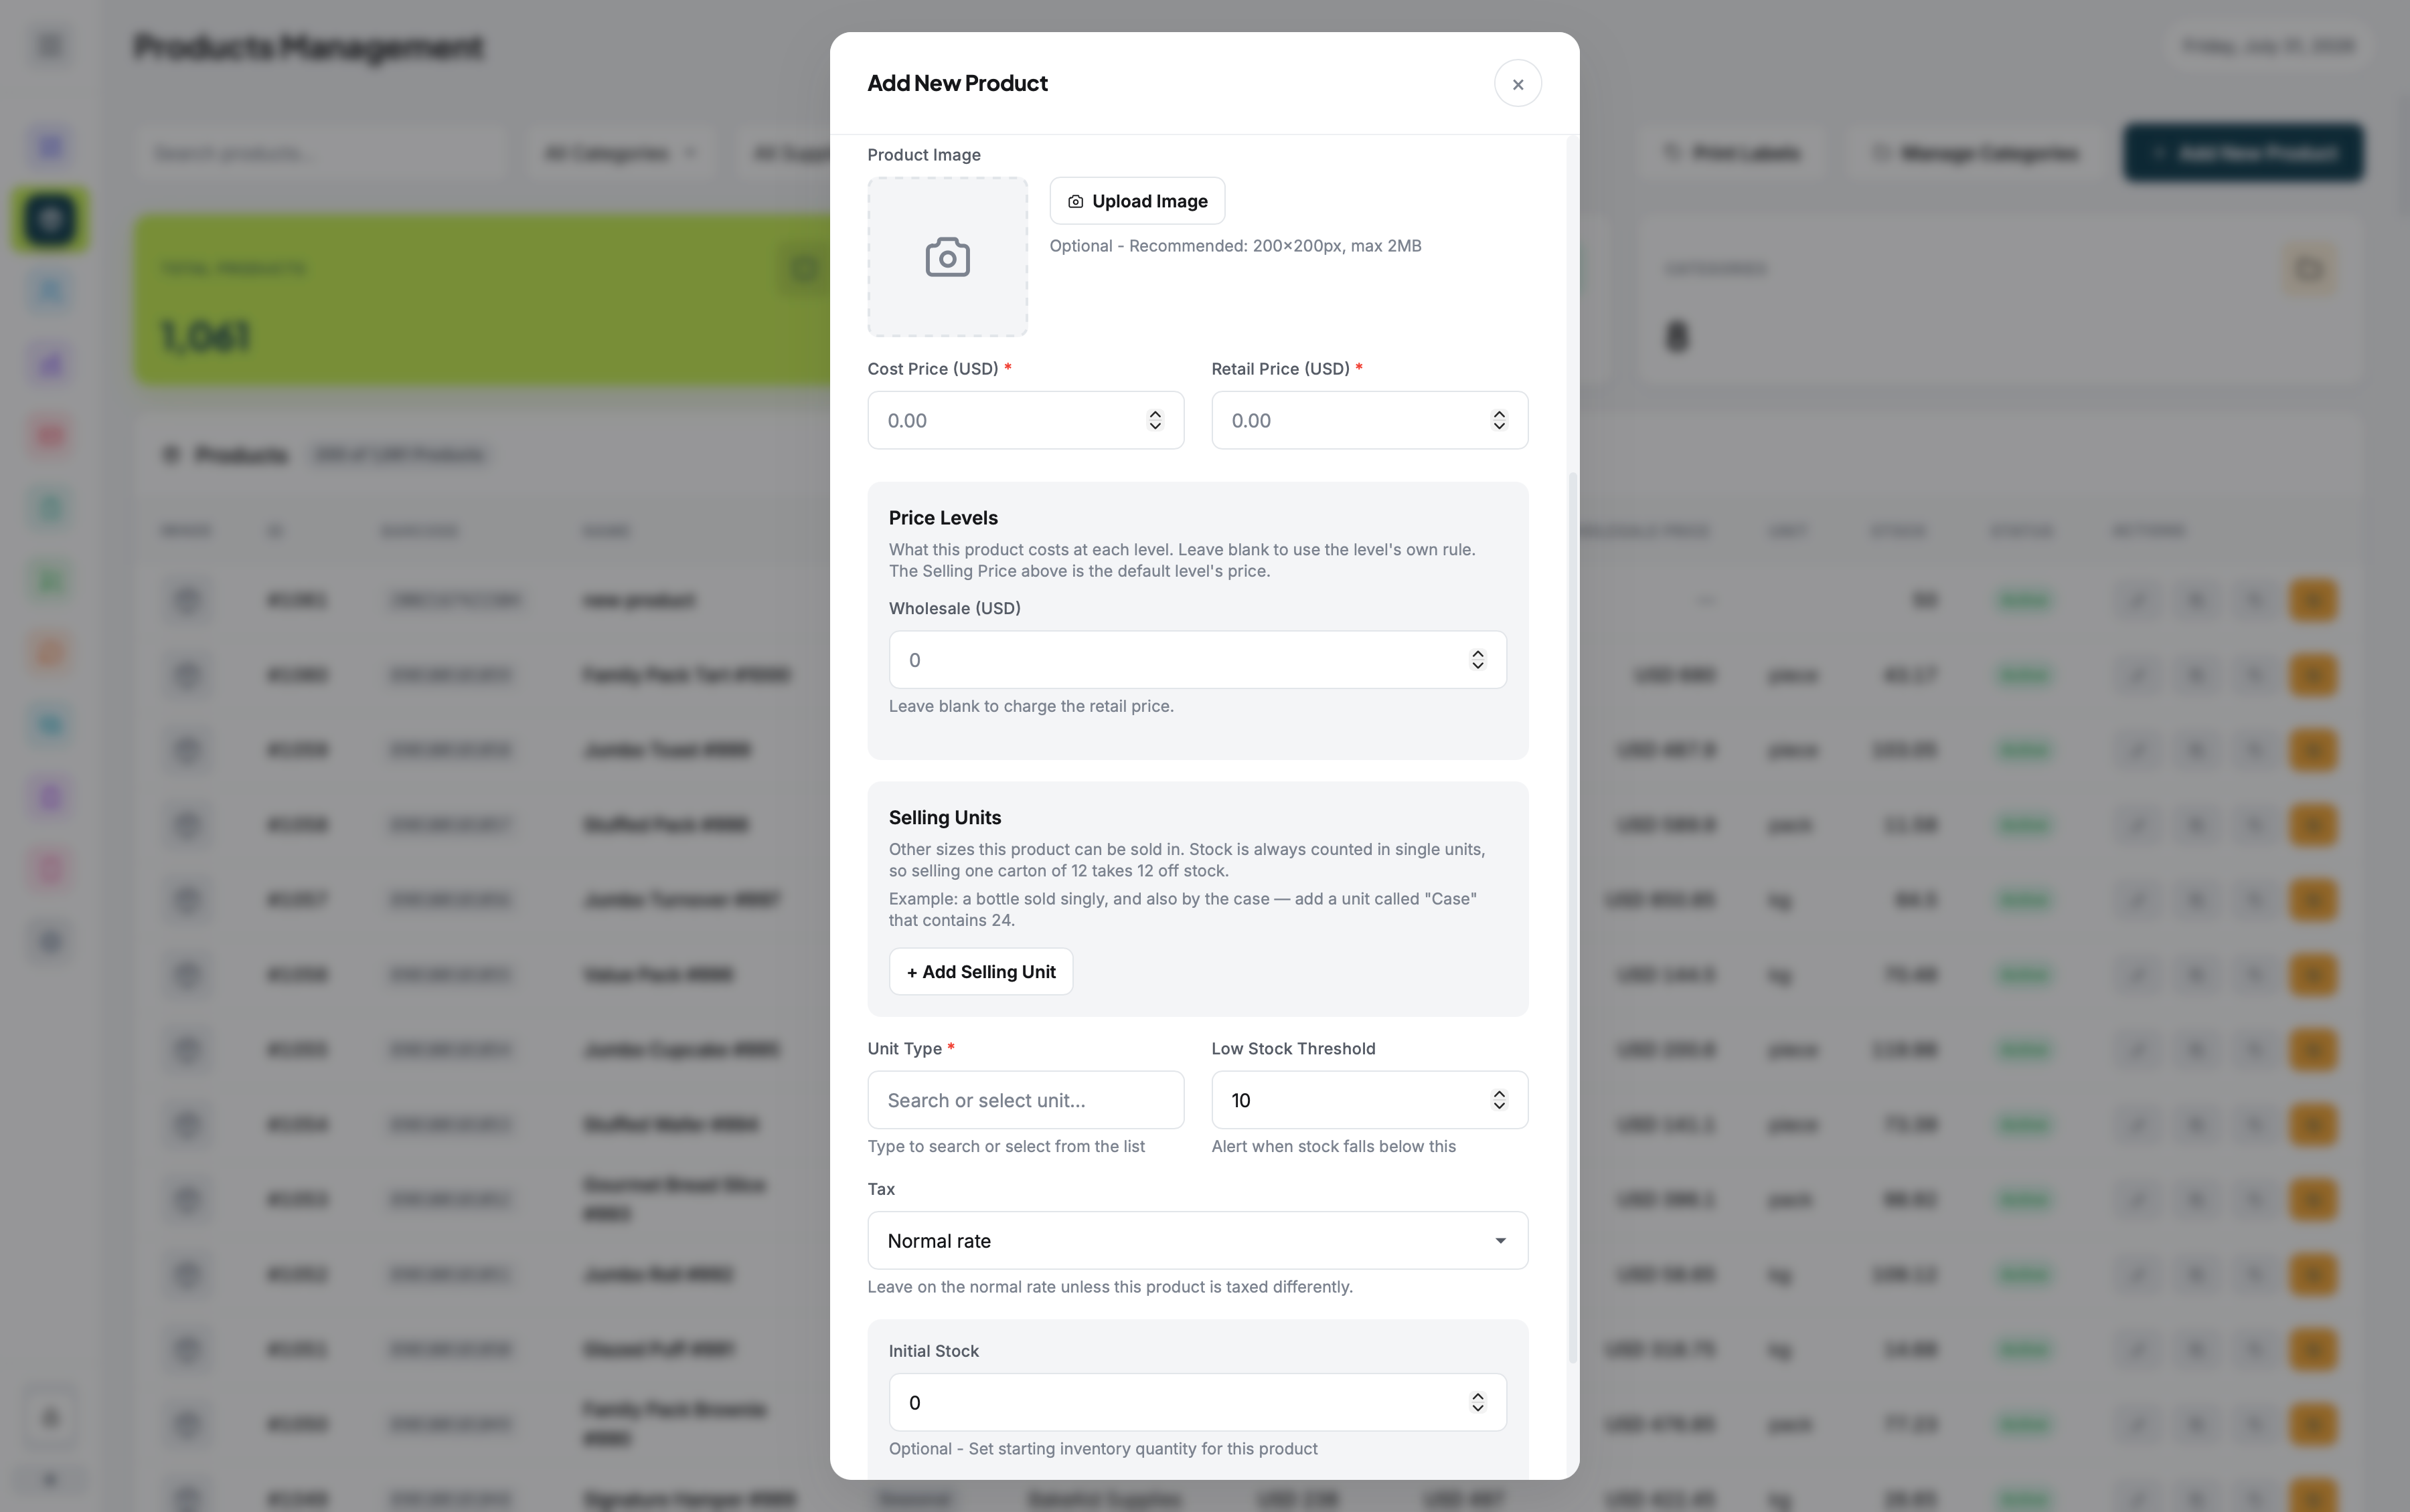Click the "Wholesale (USD)" label

(955, 608)
